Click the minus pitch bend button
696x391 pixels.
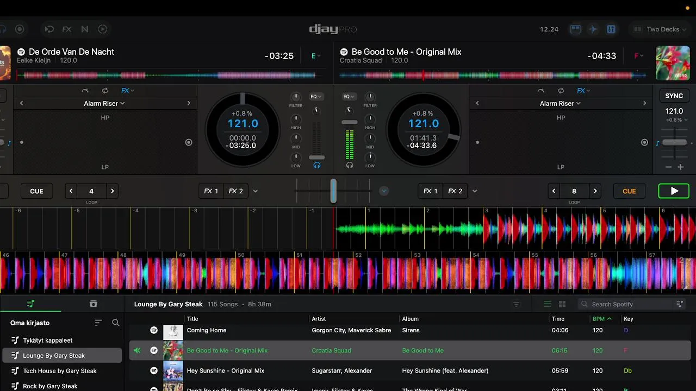point(668,167)
